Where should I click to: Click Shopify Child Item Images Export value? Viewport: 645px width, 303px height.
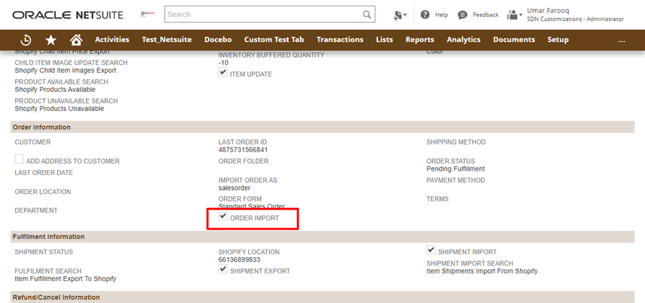click(65, 71)
